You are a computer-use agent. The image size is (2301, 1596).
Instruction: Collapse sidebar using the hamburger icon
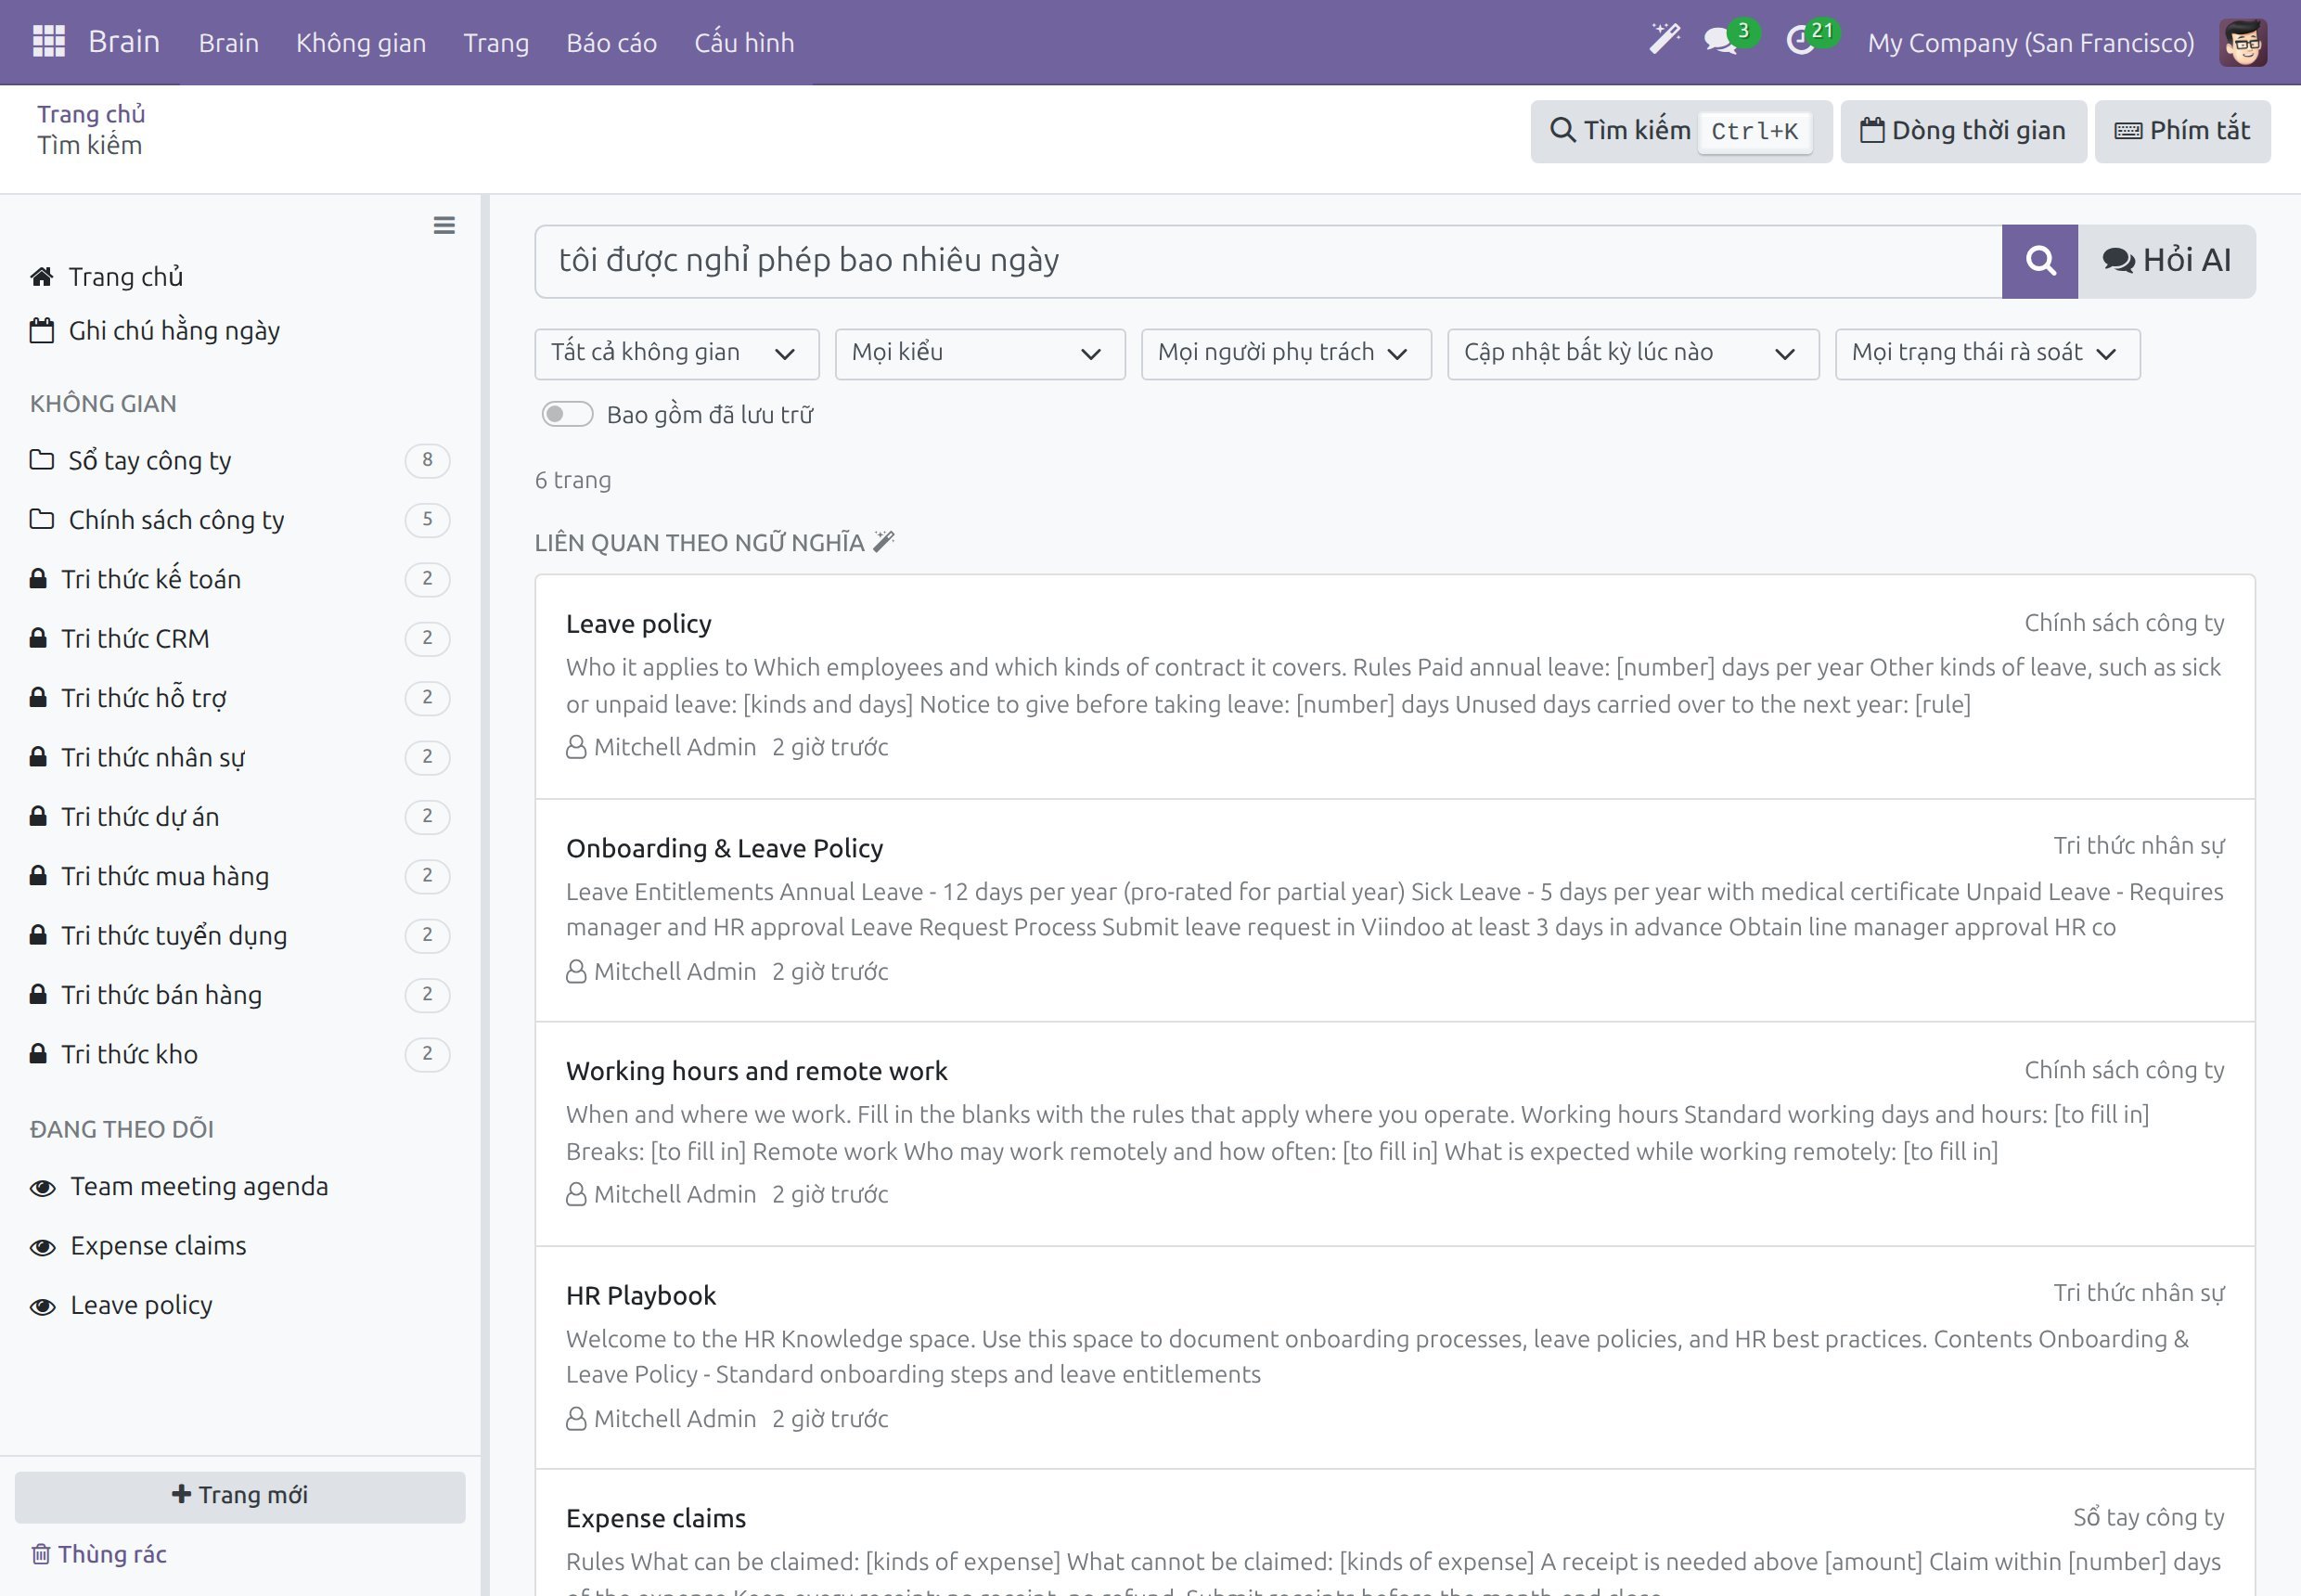[x=444, y=225]
